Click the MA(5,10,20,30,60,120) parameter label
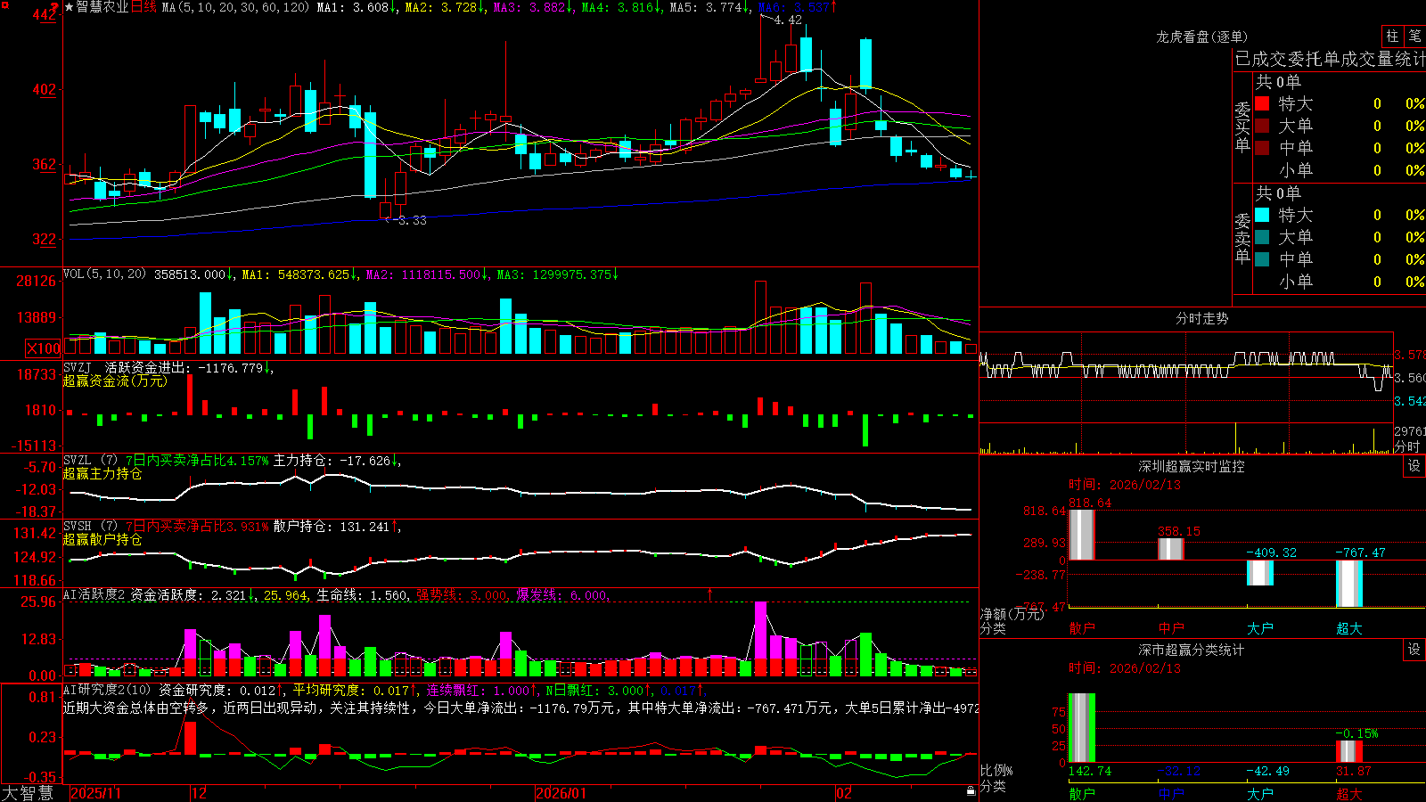 (235, 7)
